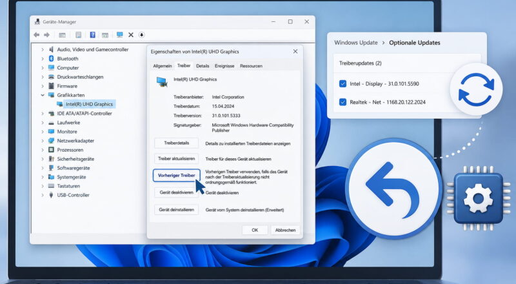The height and width of the screenshot is (284, 516).
Task: Select the Treiber tab
Action: click(x=184, y=66)
